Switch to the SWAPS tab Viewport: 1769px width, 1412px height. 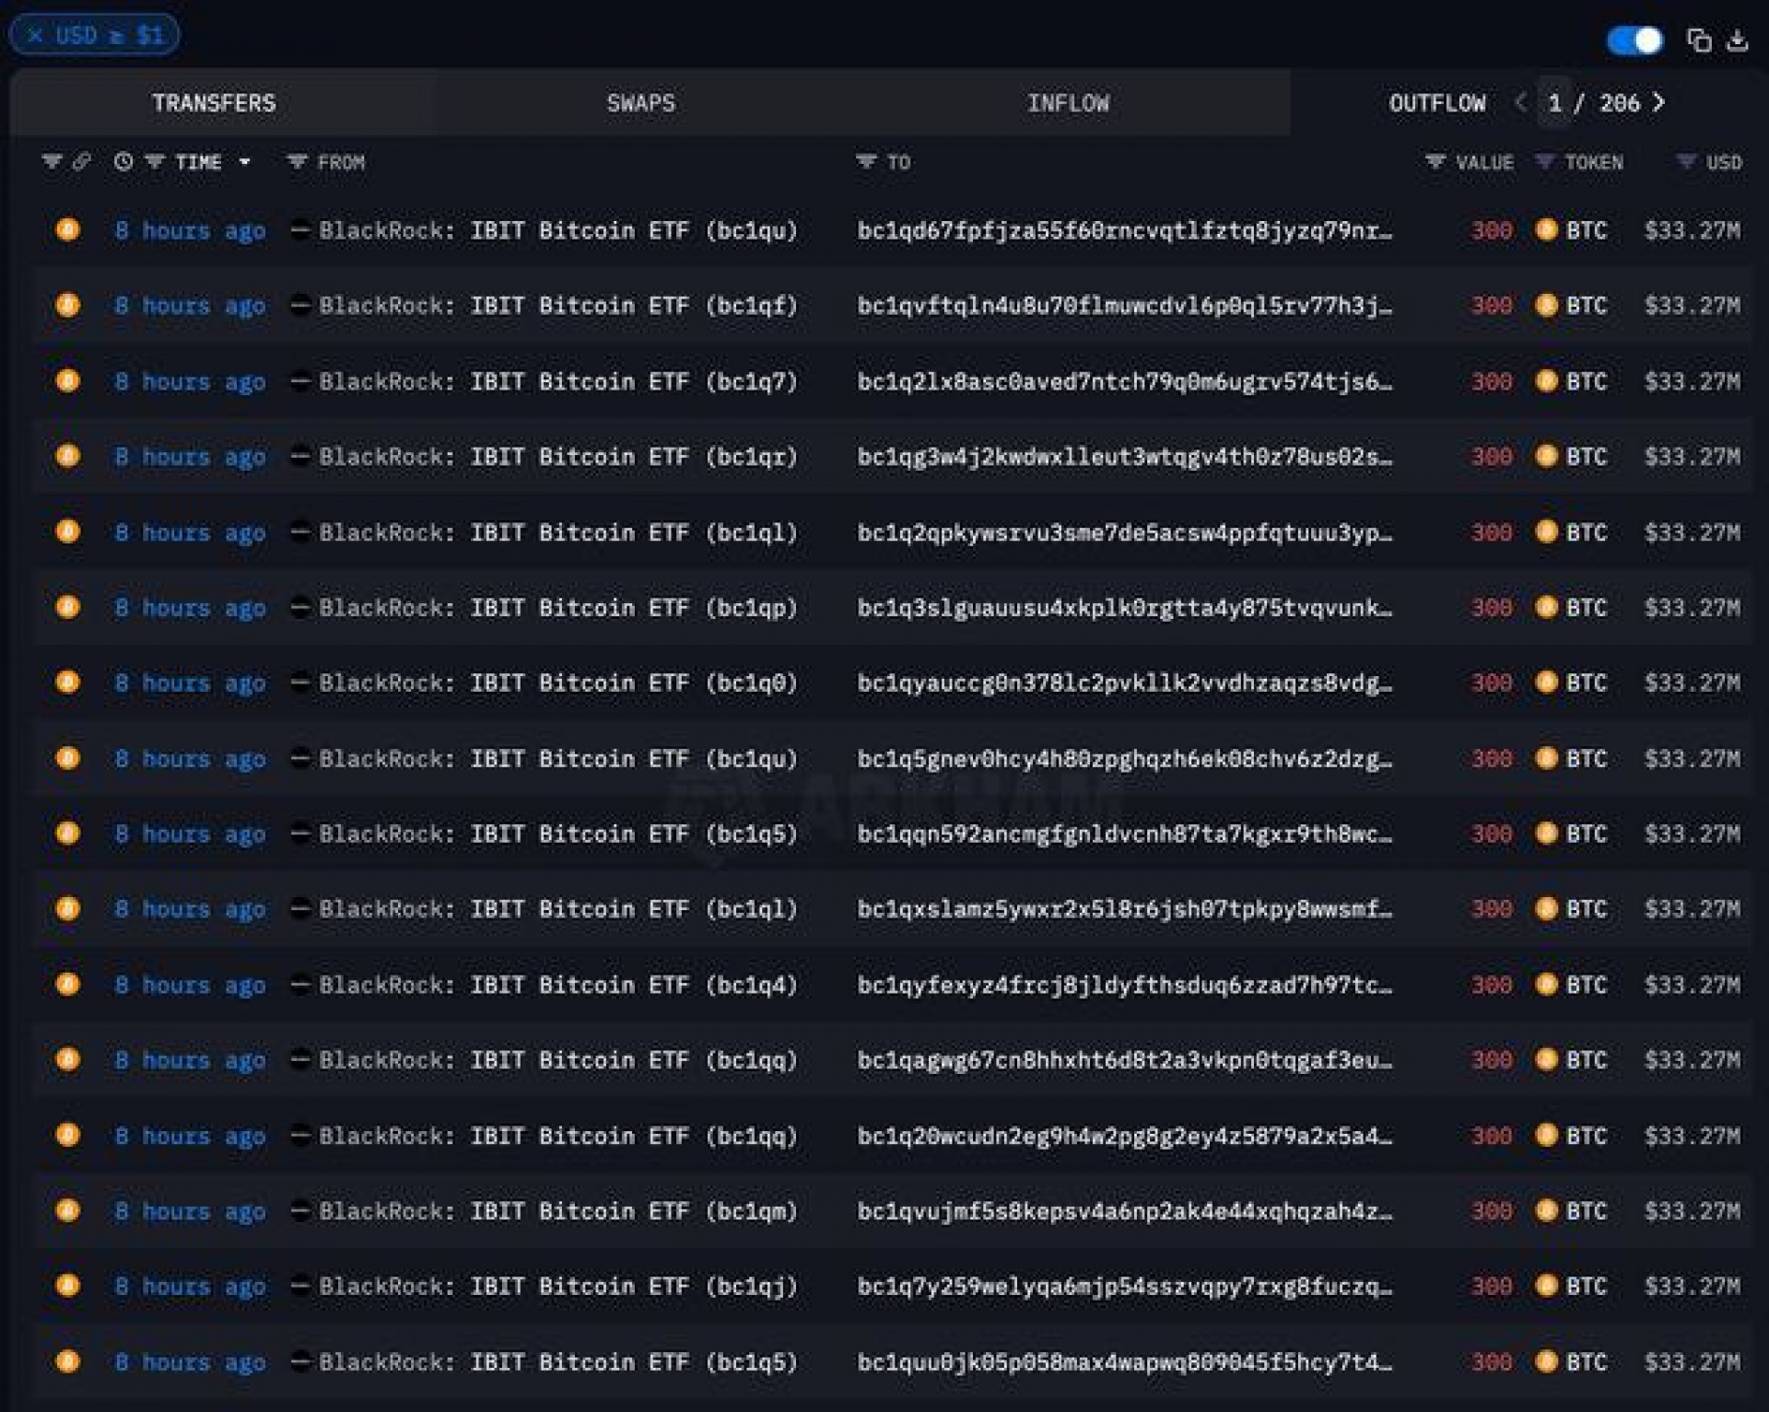click(x=640, y=103)
